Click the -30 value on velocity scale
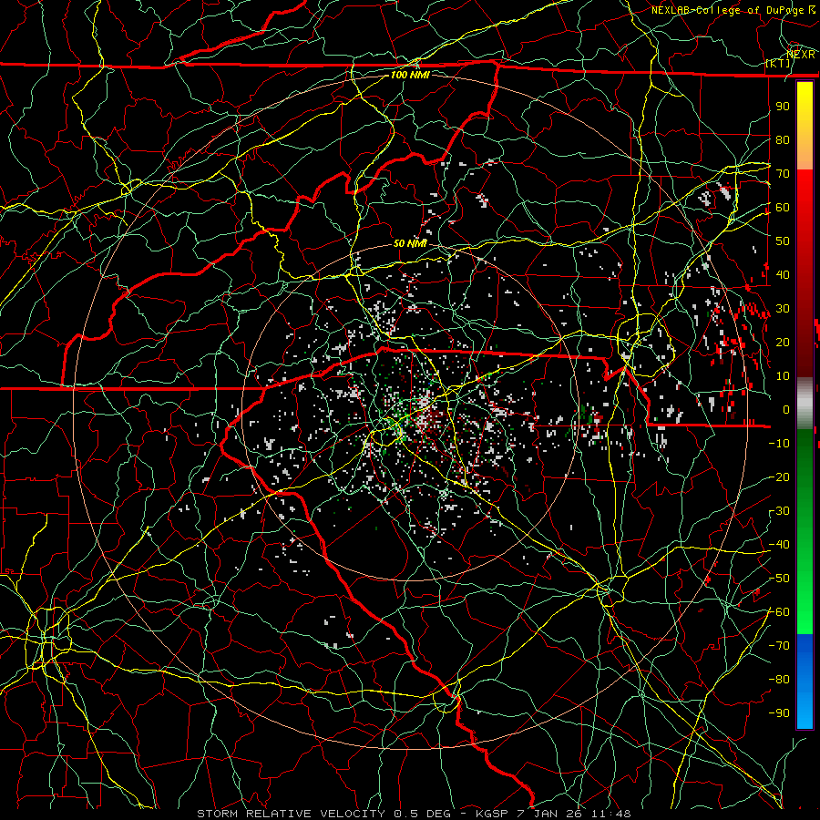This screenshot has height=820, width=820. tap(779, 511)
